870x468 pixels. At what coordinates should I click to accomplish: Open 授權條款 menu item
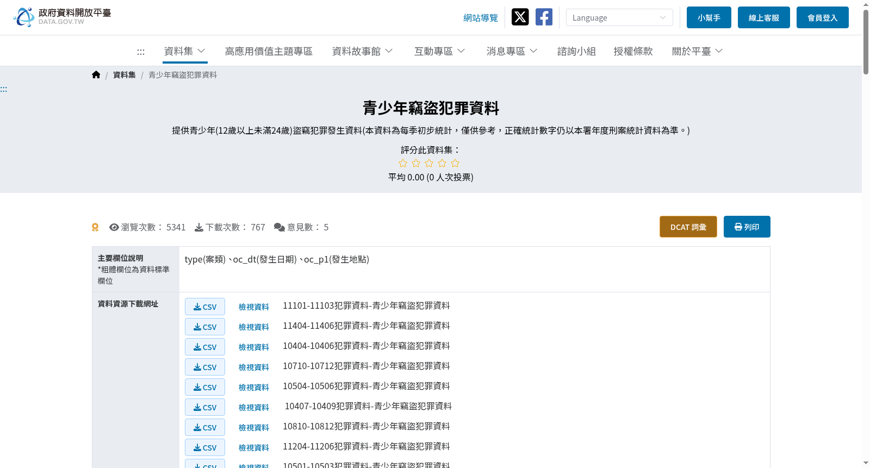tap(633, 51)
